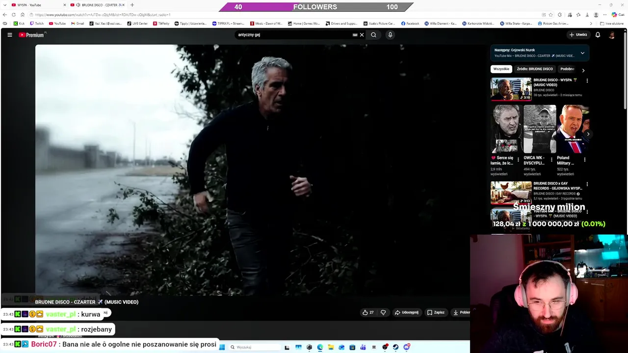This screenshot has height=353, width=628.
Task: Open options for GEJOWSKA WYSPA video
Action: [587, 184]
